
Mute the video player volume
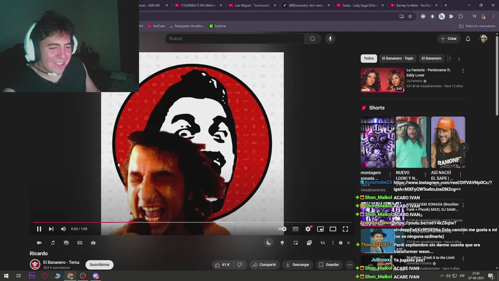point(63,229)
